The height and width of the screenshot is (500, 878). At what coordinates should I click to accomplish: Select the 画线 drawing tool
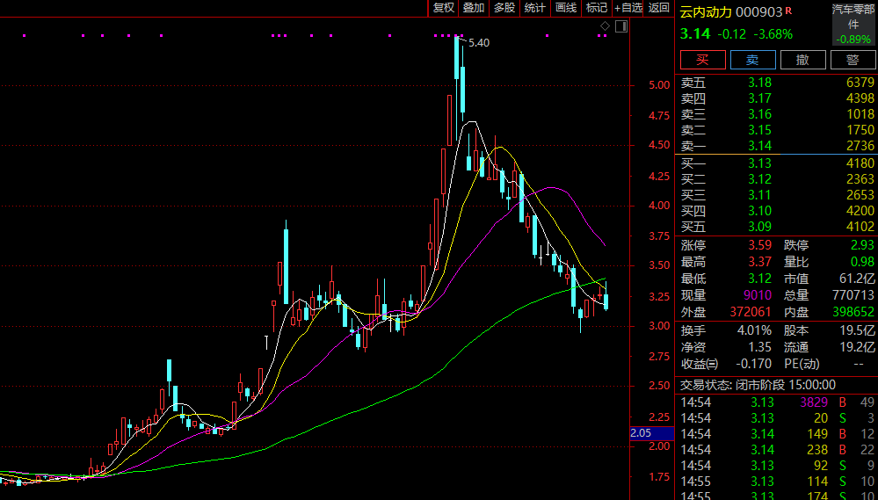[x=566, y=8]
